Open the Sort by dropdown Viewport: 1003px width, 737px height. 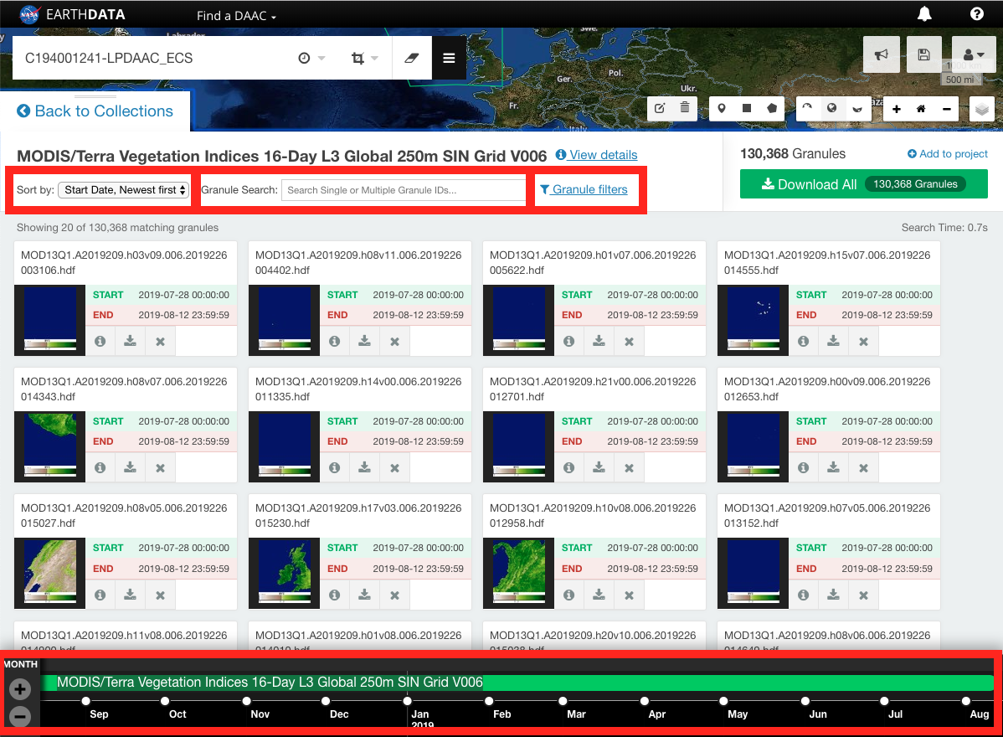(124, 190)
